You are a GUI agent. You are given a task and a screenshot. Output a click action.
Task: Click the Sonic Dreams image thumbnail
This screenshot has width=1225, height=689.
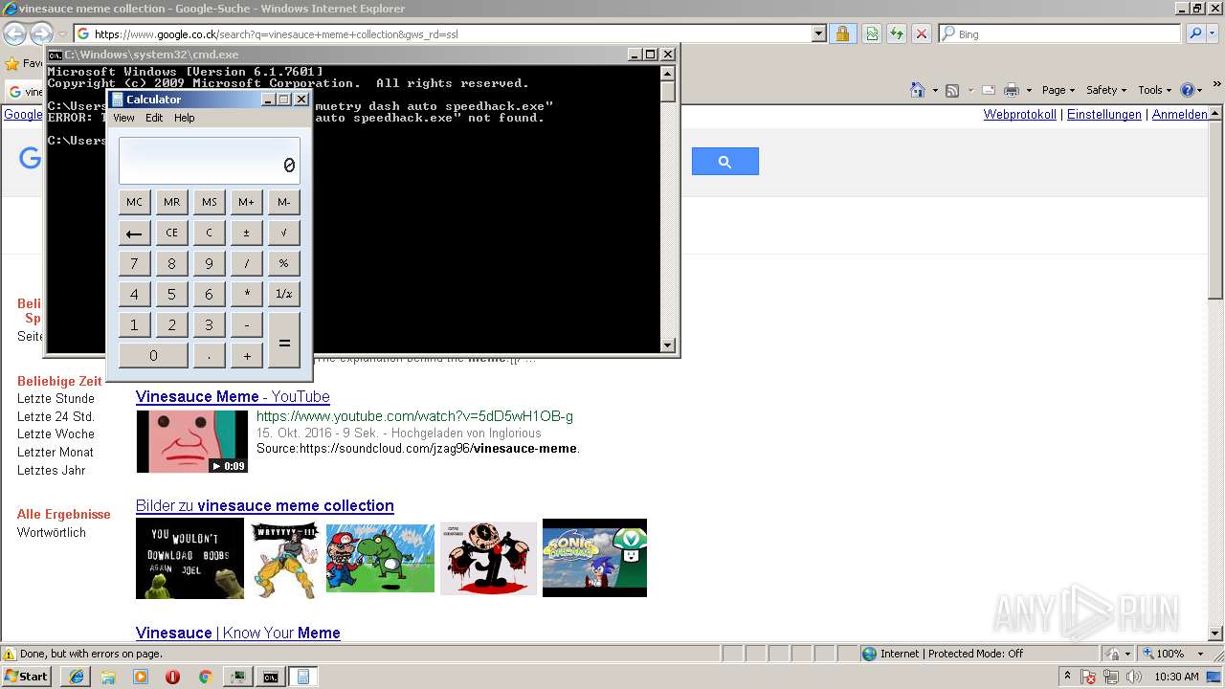point(594,558)
